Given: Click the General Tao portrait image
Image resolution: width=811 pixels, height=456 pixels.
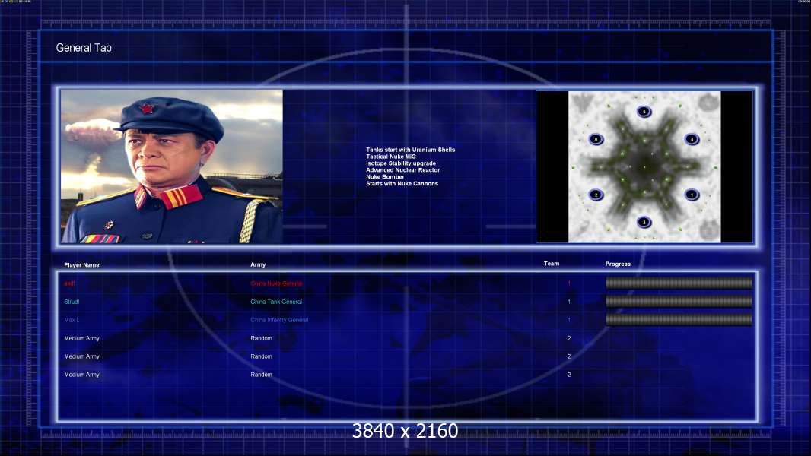Looking at the screenshot, I should 172,166.
